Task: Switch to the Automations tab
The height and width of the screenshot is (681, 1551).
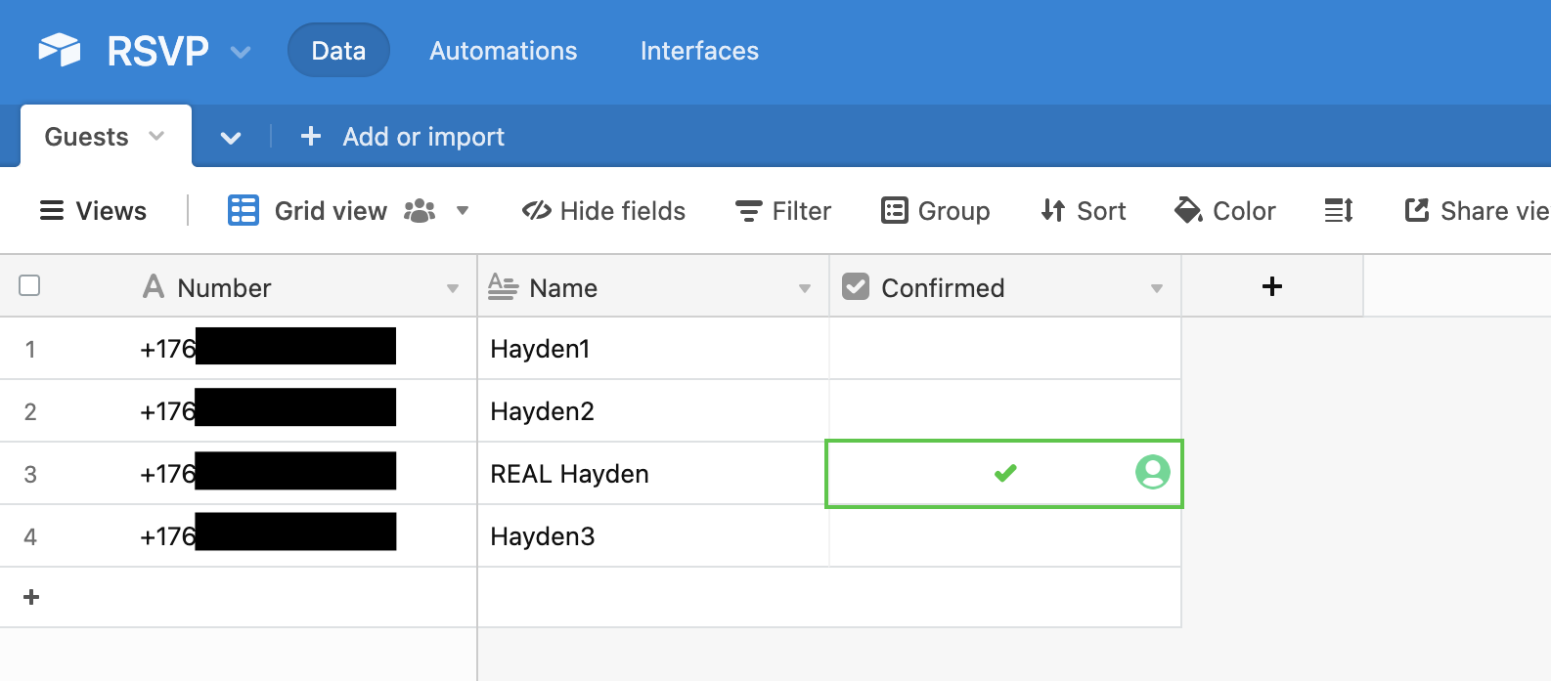Action: pyautogui.click(x=503, y=51)
